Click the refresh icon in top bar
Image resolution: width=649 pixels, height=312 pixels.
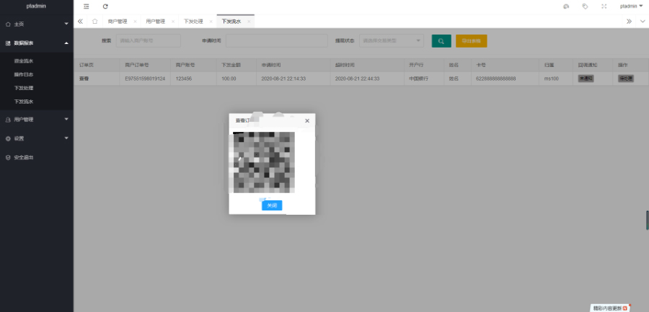pos(105,6)
